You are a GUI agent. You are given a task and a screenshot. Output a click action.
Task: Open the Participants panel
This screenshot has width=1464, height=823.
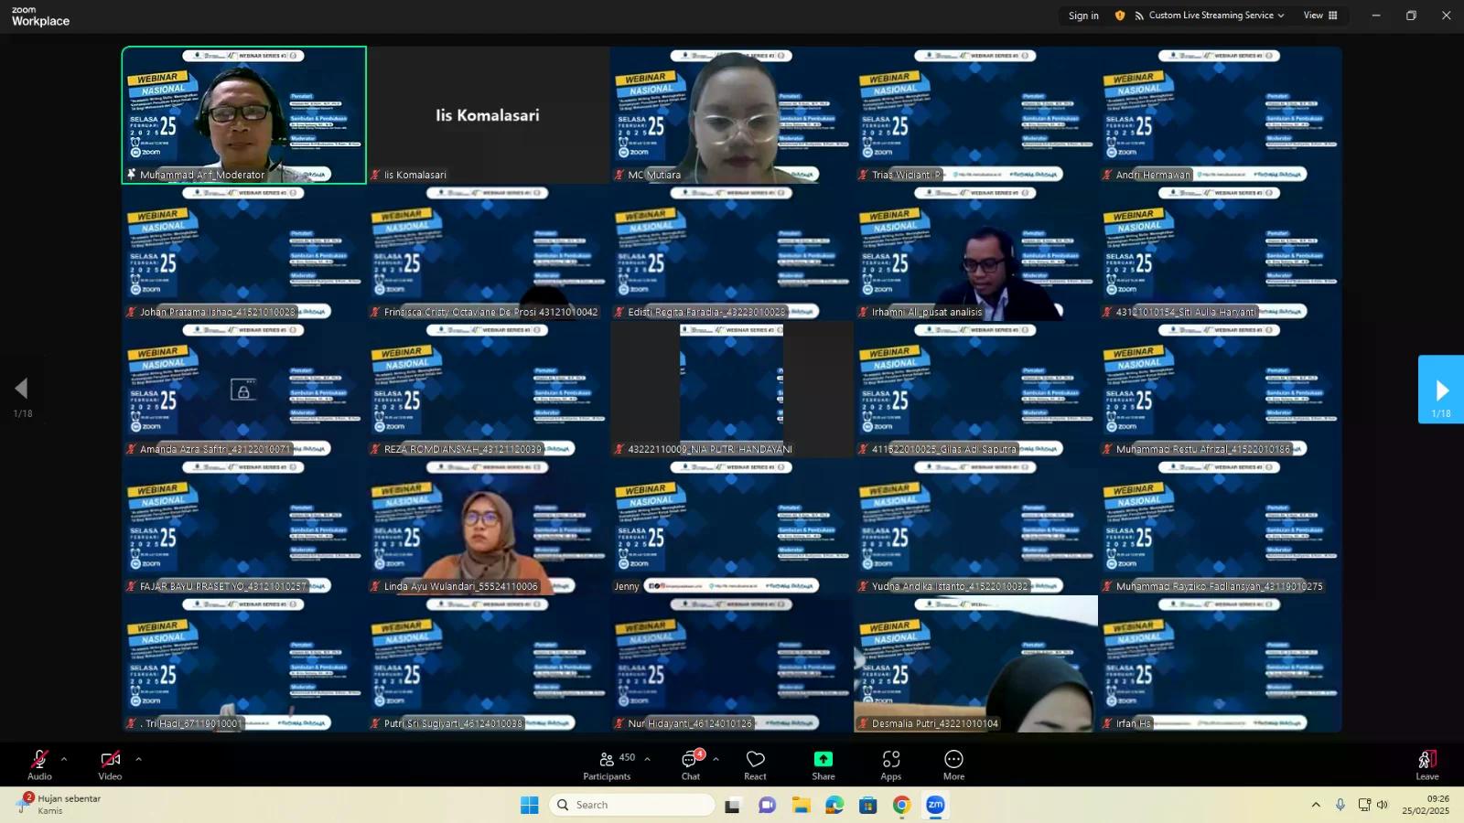point(607,765)
